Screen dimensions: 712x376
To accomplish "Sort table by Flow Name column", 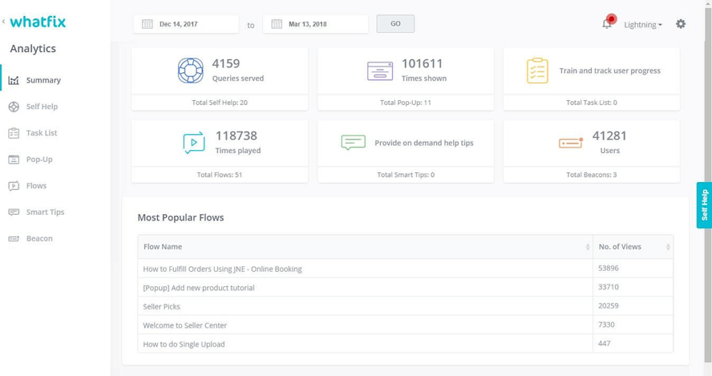I will click(365, 247).
